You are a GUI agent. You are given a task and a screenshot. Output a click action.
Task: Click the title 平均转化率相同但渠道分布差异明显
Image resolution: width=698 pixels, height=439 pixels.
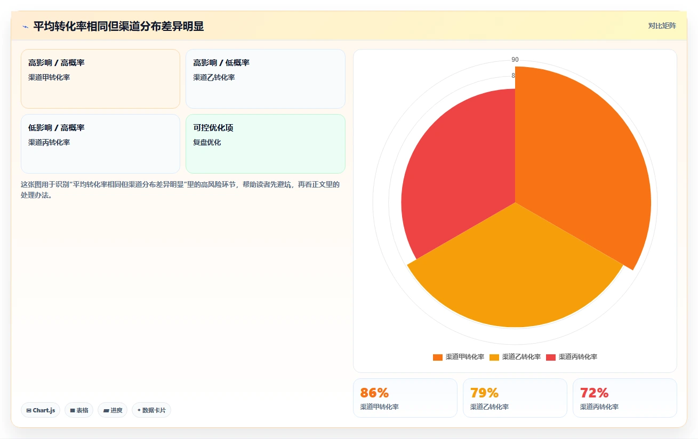pos(118,26)
